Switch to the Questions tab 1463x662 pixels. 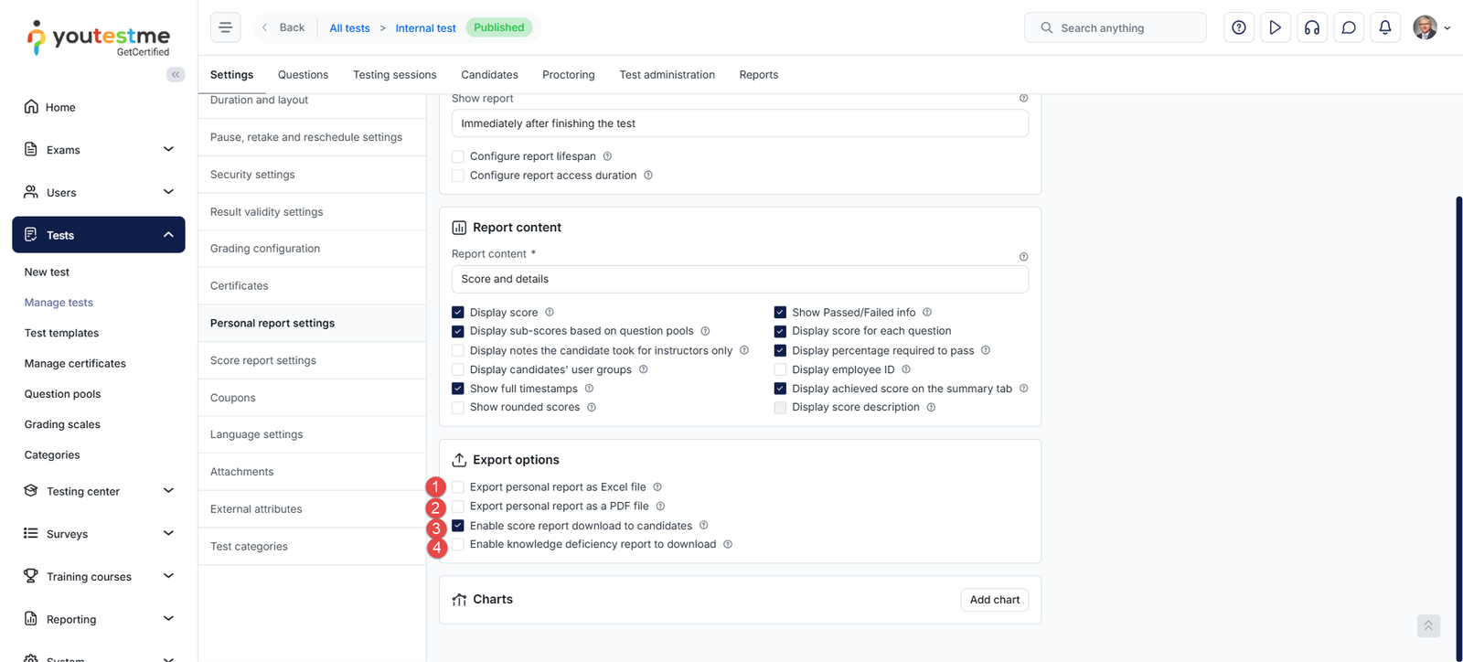[303, 75]
